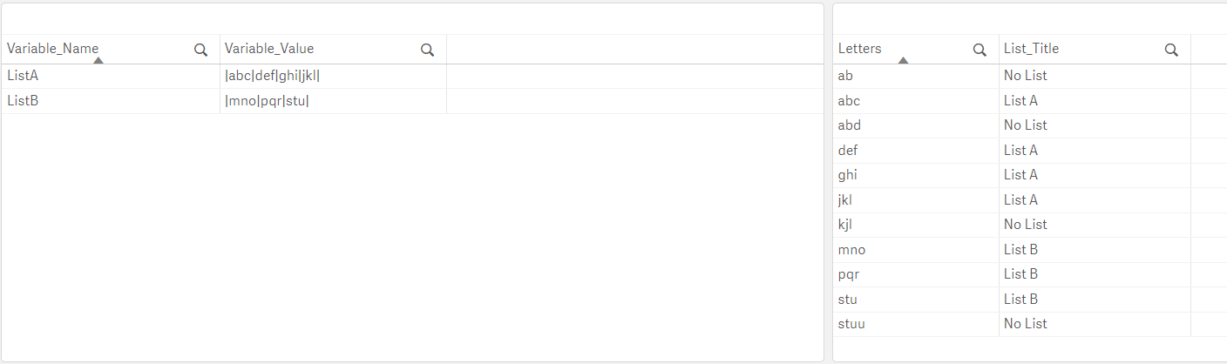
Task: Select the 'abd' letters cell
Action: (x=849, y=125)
